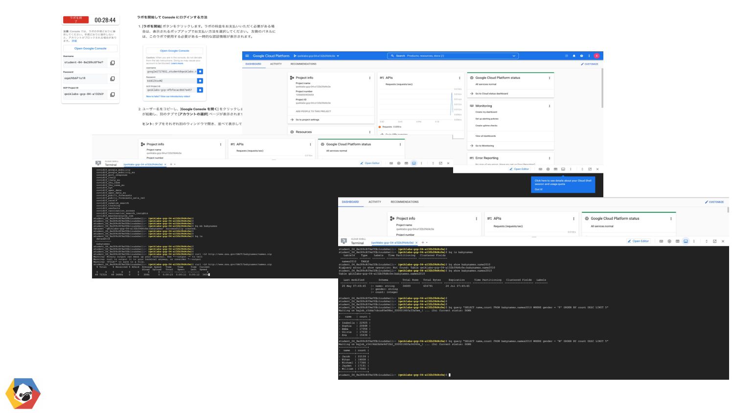Copy the GCP Project ID value
Screen dimensions: 734x413
112,94
